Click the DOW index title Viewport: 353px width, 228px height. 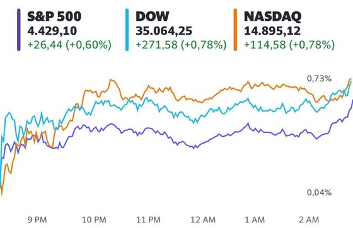click(152, 16)
